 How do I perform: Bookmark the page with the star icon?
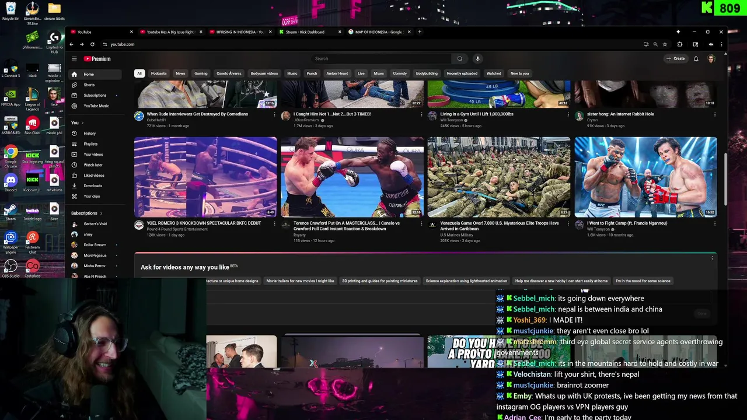(665, 44)
